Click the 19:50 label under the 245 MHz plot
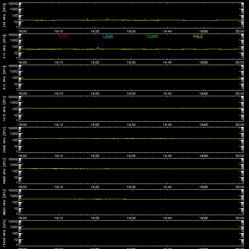The height and width of the screenshot is (249, 249). 204,31
